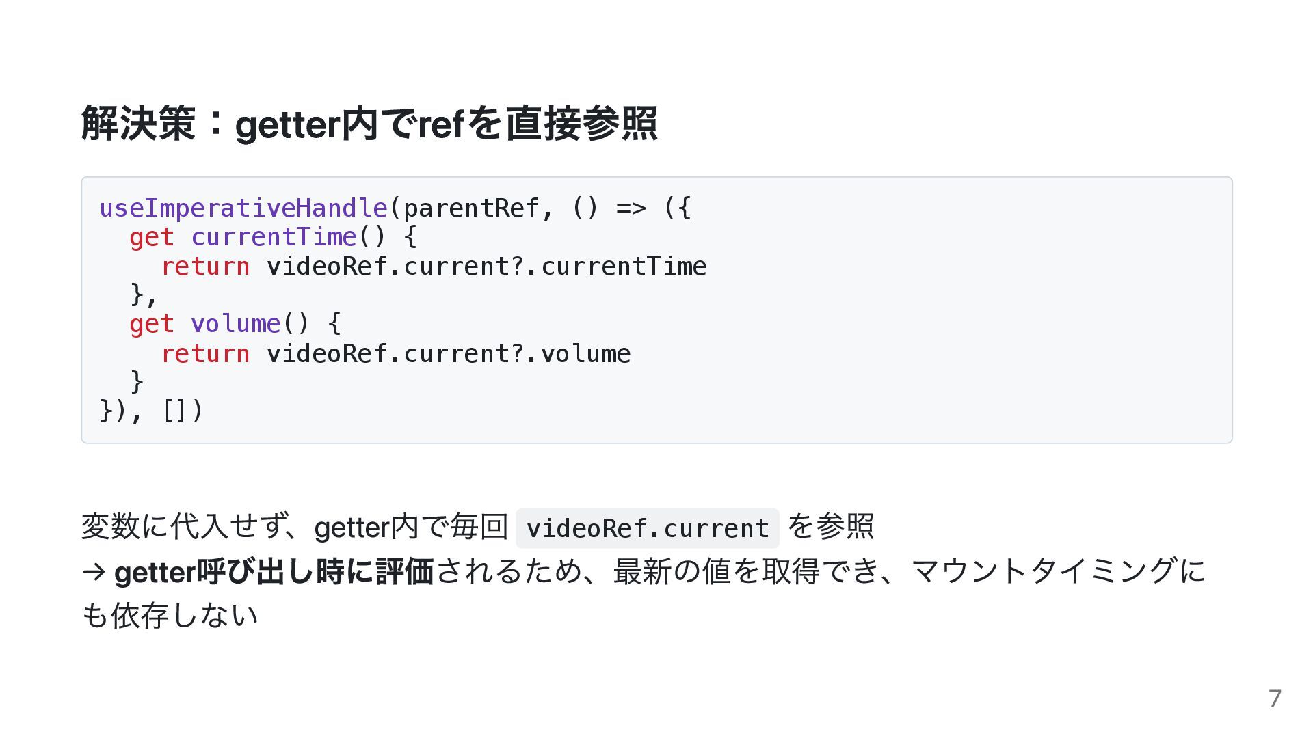Click the videoRef.current?.currentTime expression
1313x738 pixels.
[x=486, y=266]
